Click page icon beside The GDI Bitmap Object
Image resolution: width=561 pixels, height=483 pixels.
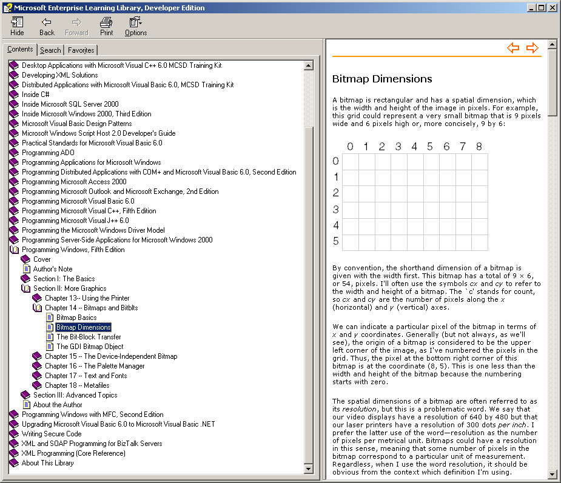pos(50,347)
